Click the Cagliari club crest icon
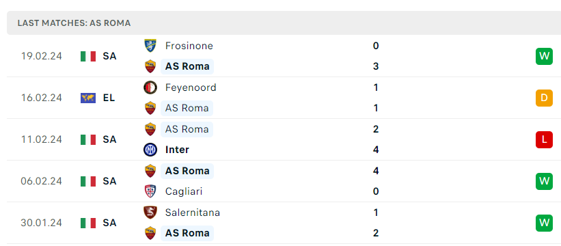The image size is (561, 246). click(x=150, y=191)
